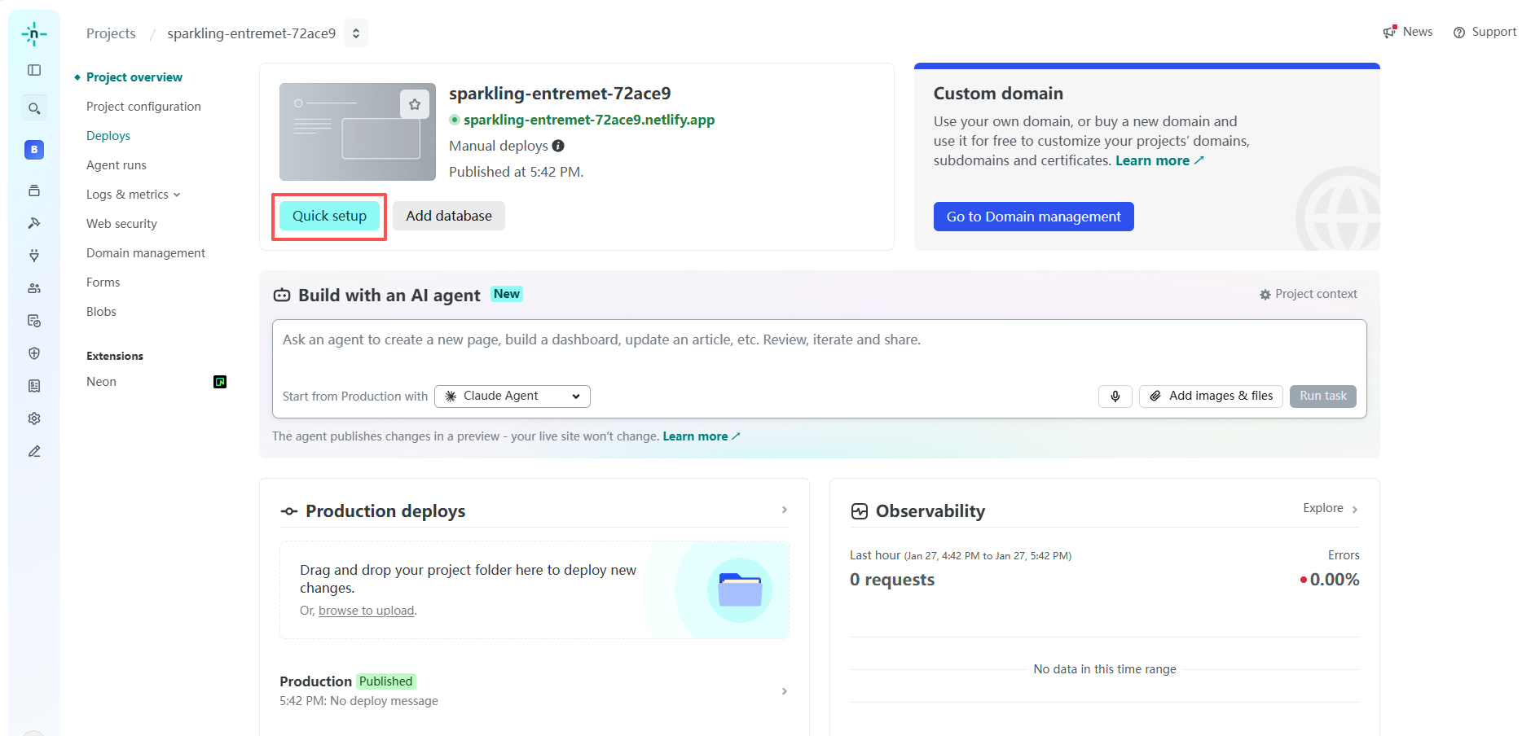
Task: Click the New badge beside AI agent
Action: (x=507, y=294)
